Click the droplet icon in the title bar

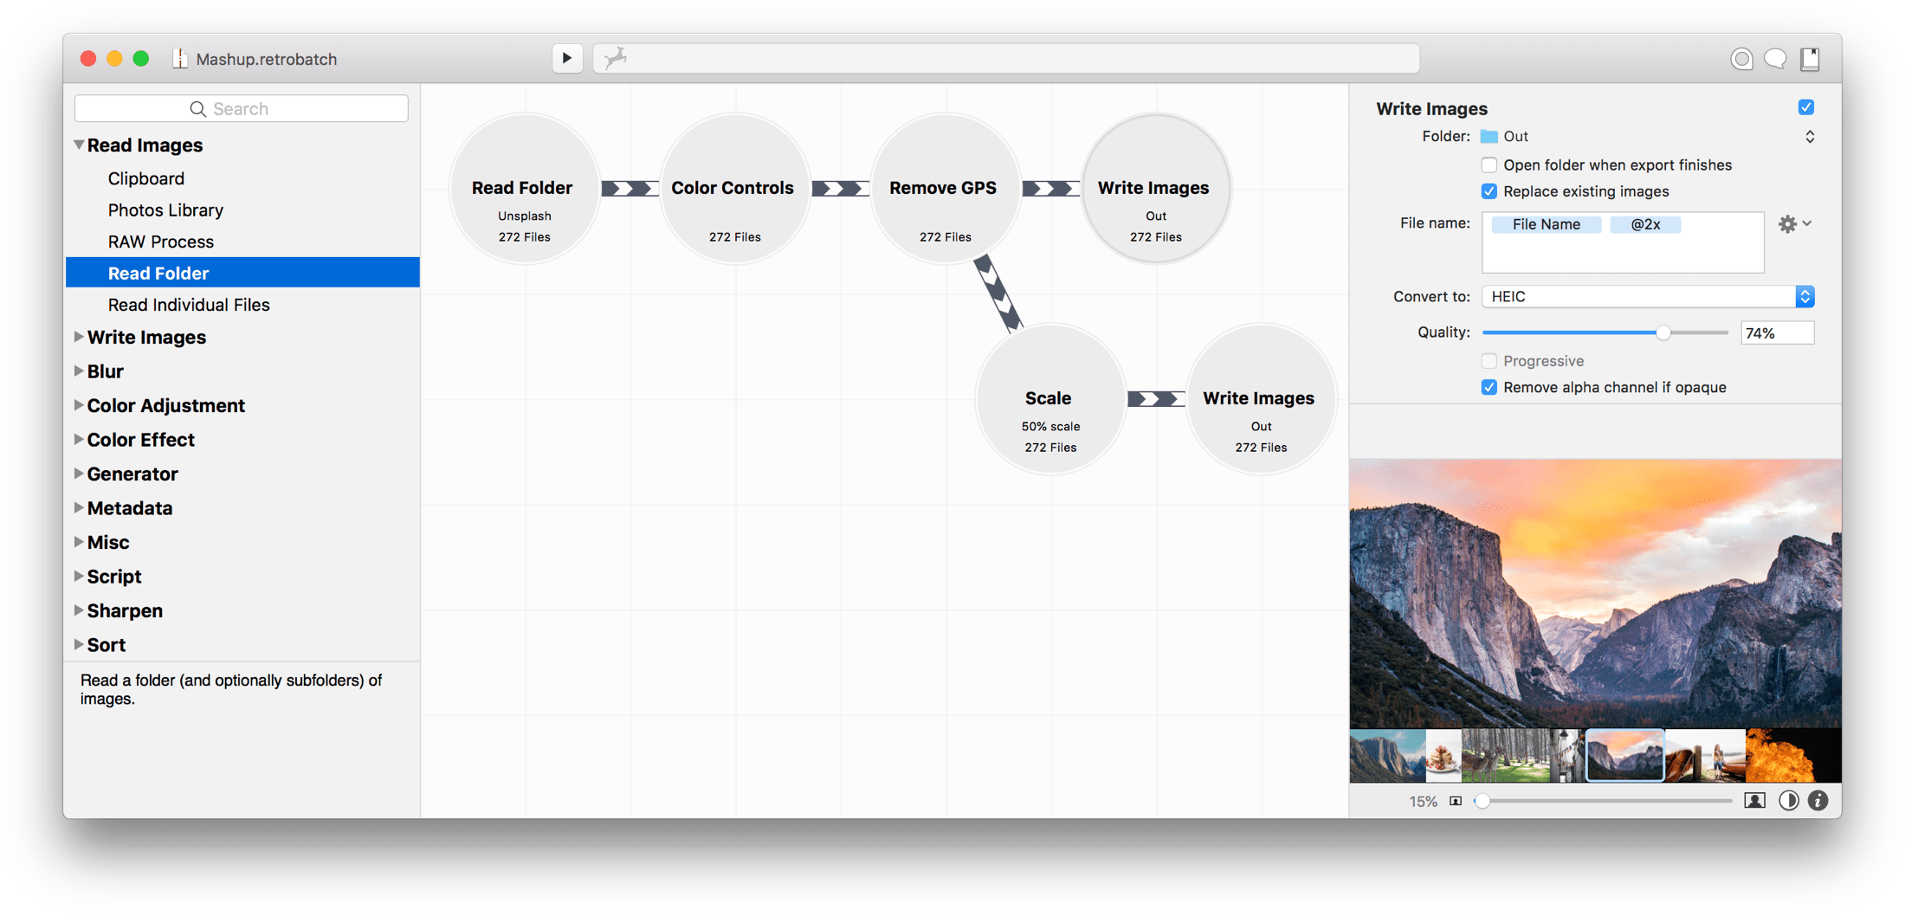(1741, 58)
